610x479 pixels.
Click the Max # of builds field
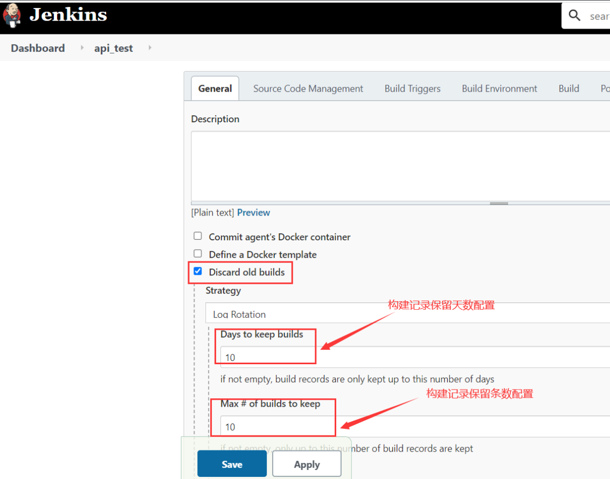point(415,427)
